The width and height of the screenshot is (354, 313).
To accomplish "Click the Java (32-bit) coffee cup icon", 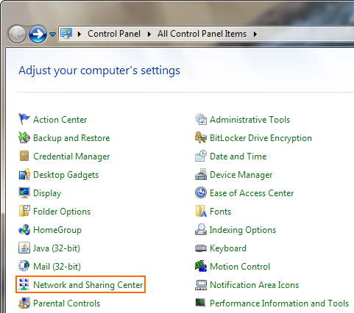I will click(24, 248).
